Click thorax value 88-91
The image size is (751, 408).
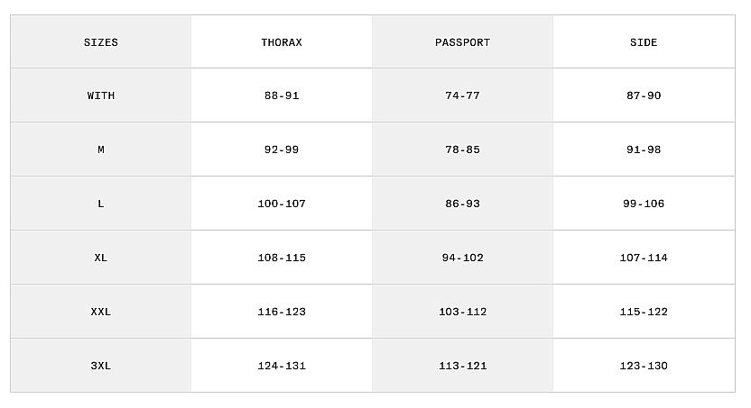pos(282,95)
